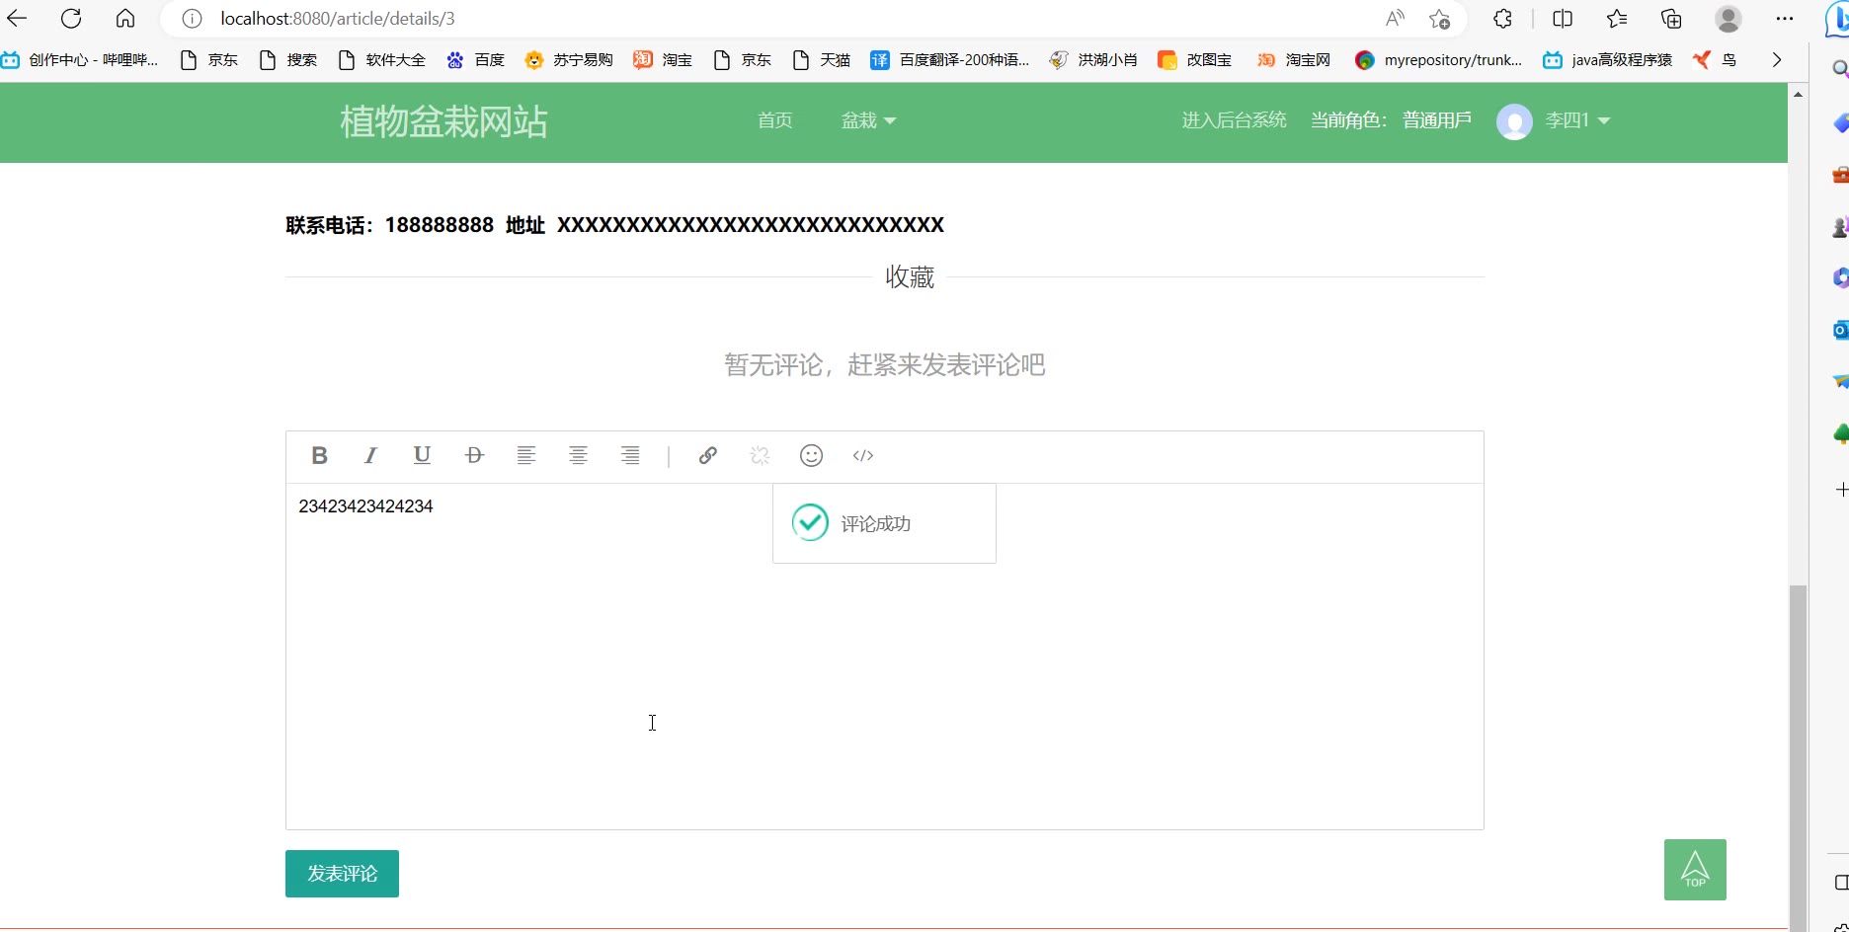Open the java高级程序猿 bookmark
Image resolution: width=1849 pixels, height=932 pixels.
click(1608, 60)
